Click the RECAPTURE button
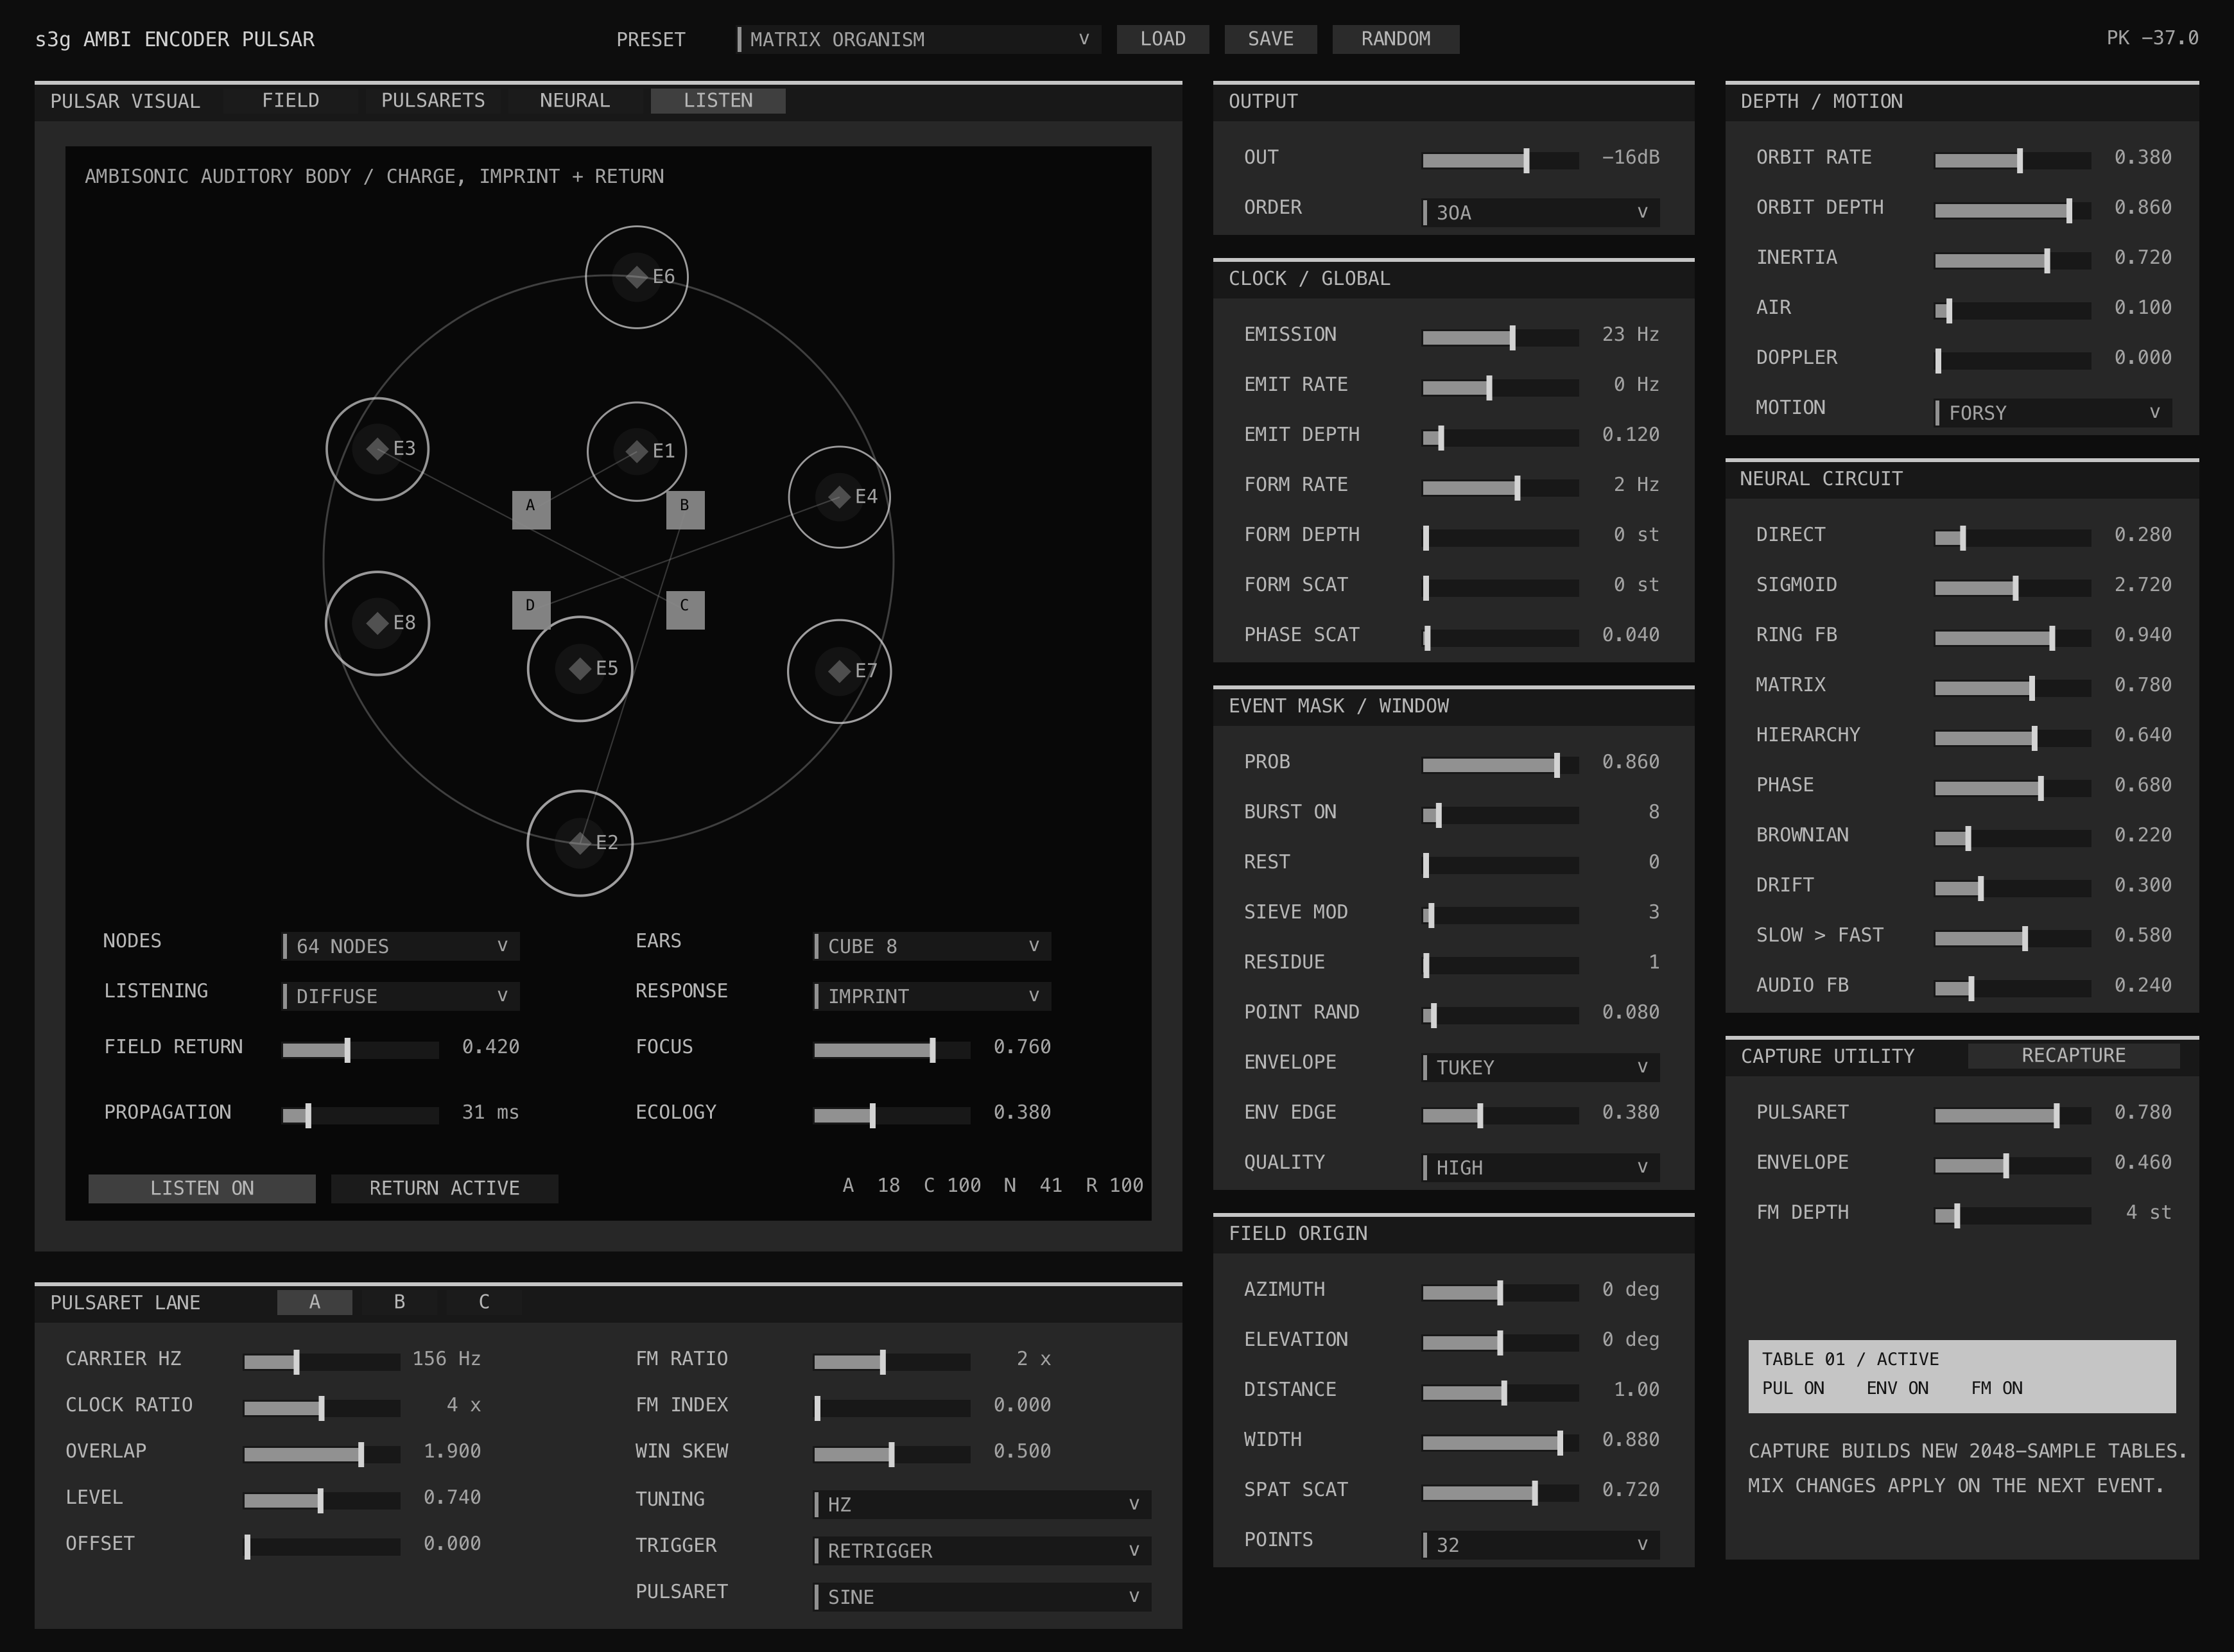Viewport: 2234px width, 1652px height. [2073, 1056]
